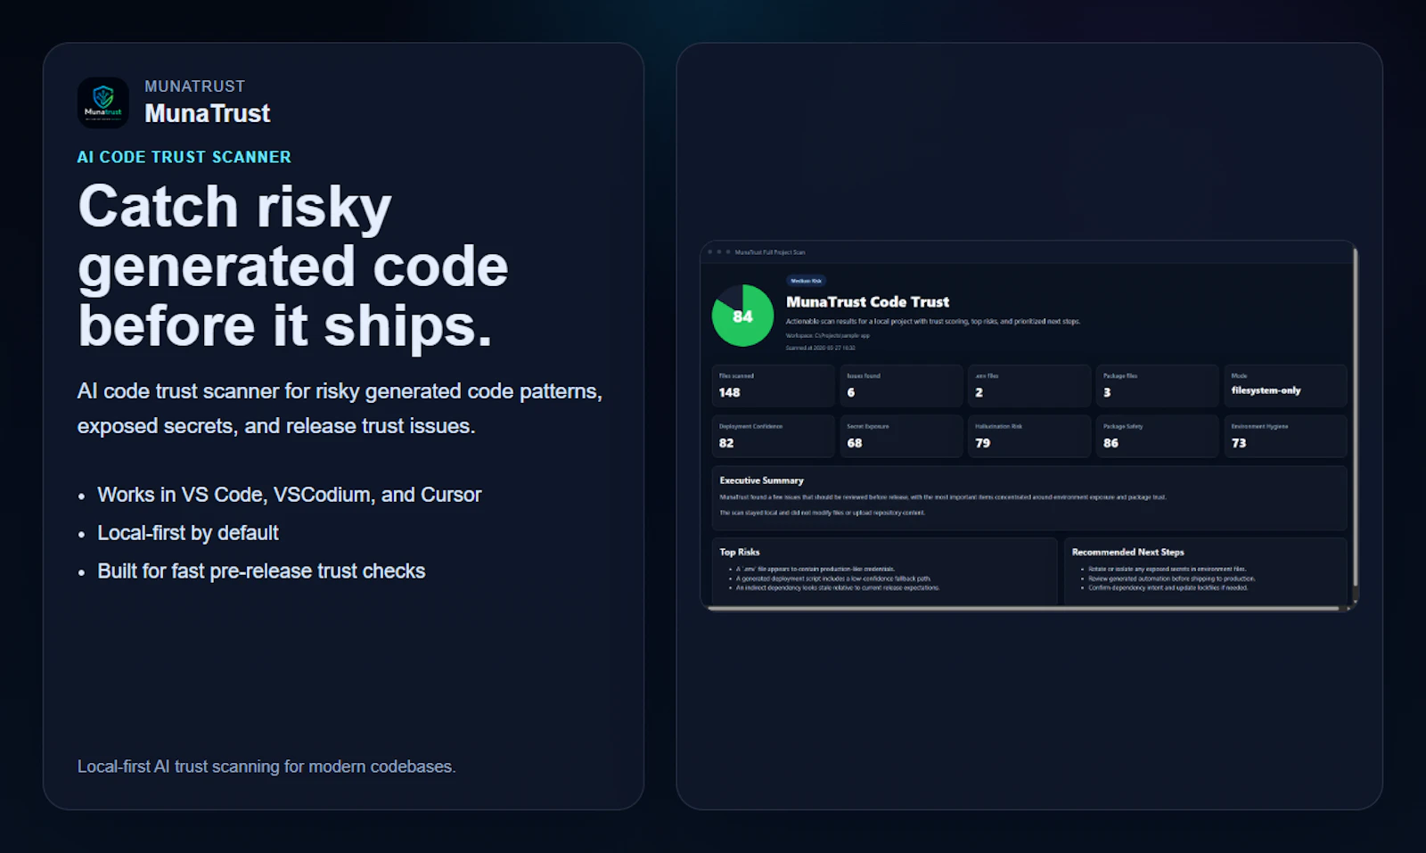Click the Mode "filesystem-only" value
The height and width of the screenshot is (853, 1426).
pyautogui.click(x=1266, y=390)
